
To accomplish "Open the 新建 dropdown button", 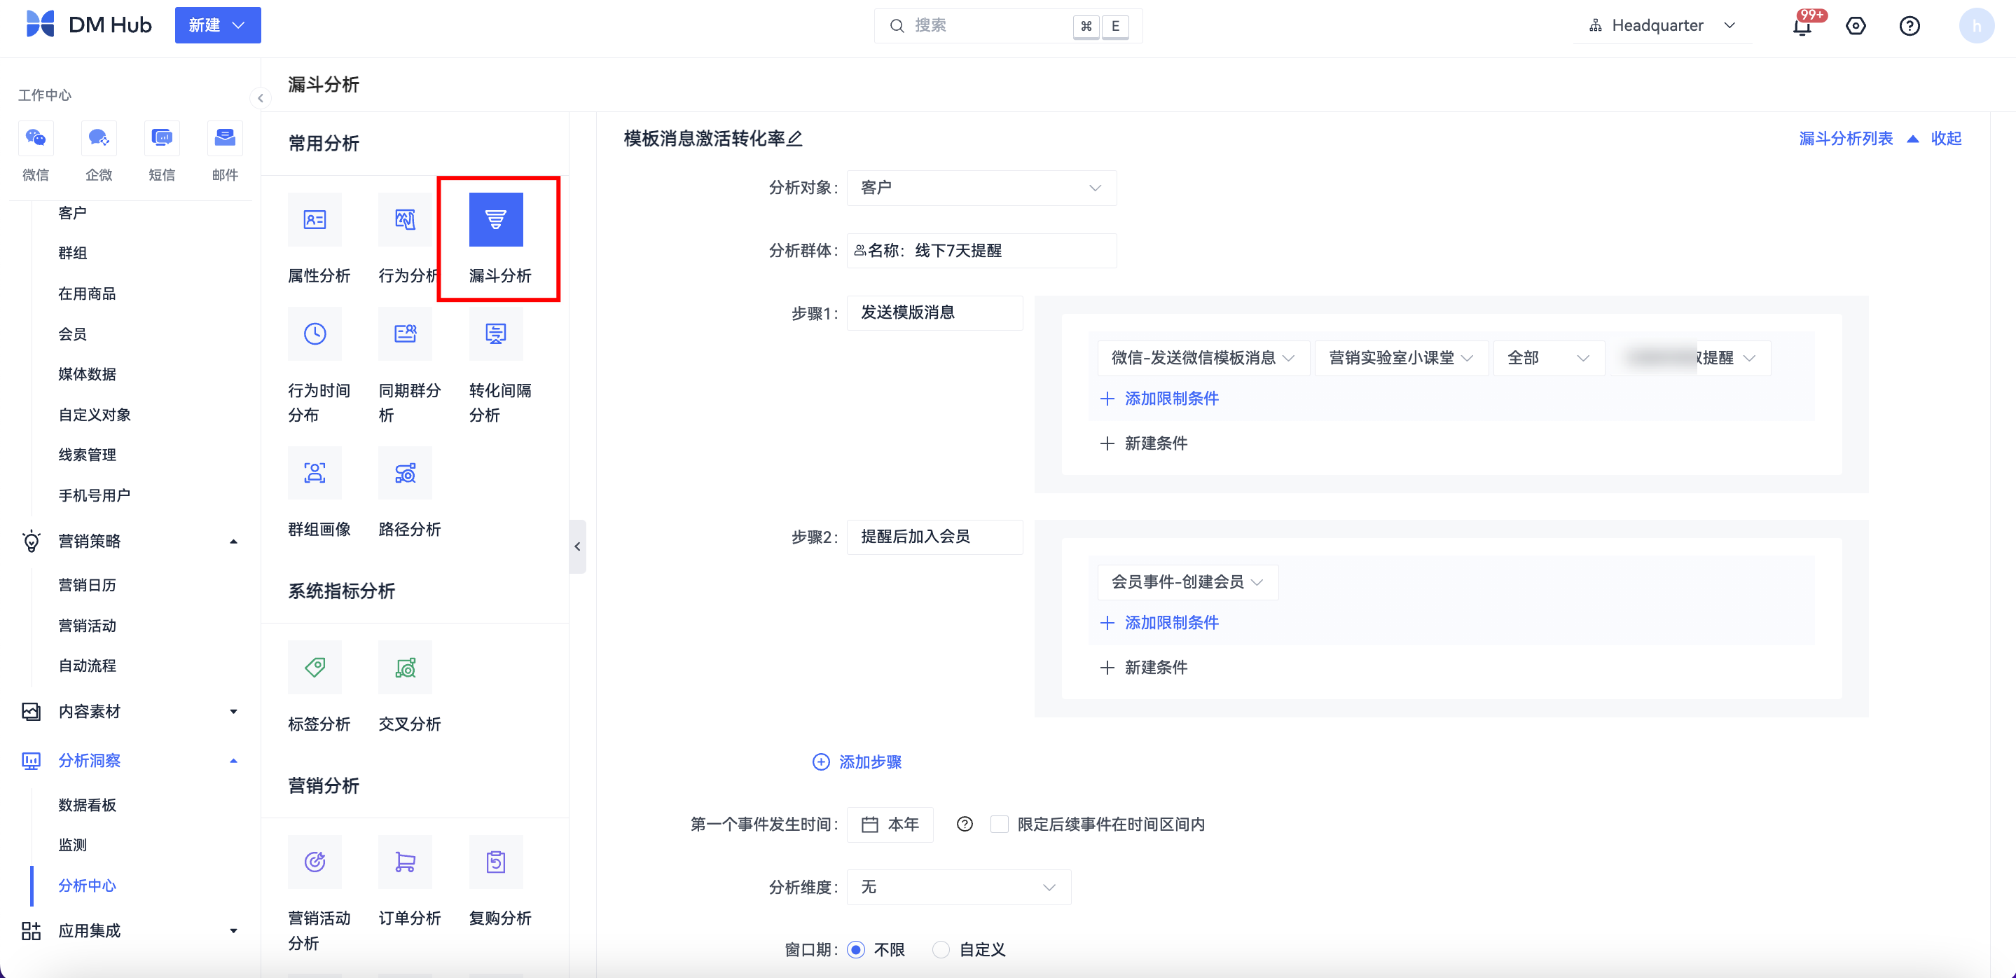I will [x=218, y=25].
